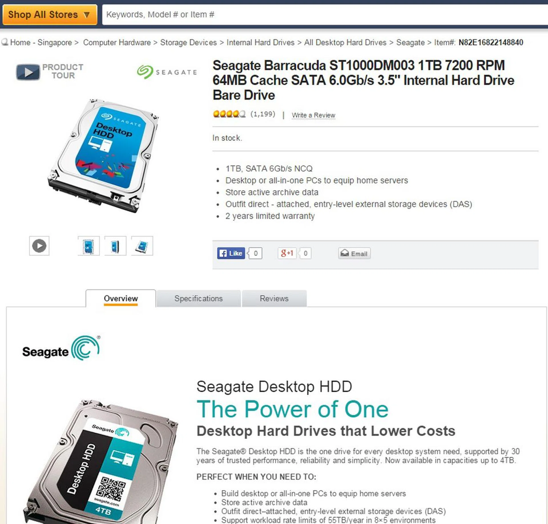
Task: Click the Write a Review link
Action: (x=313, y=115)
